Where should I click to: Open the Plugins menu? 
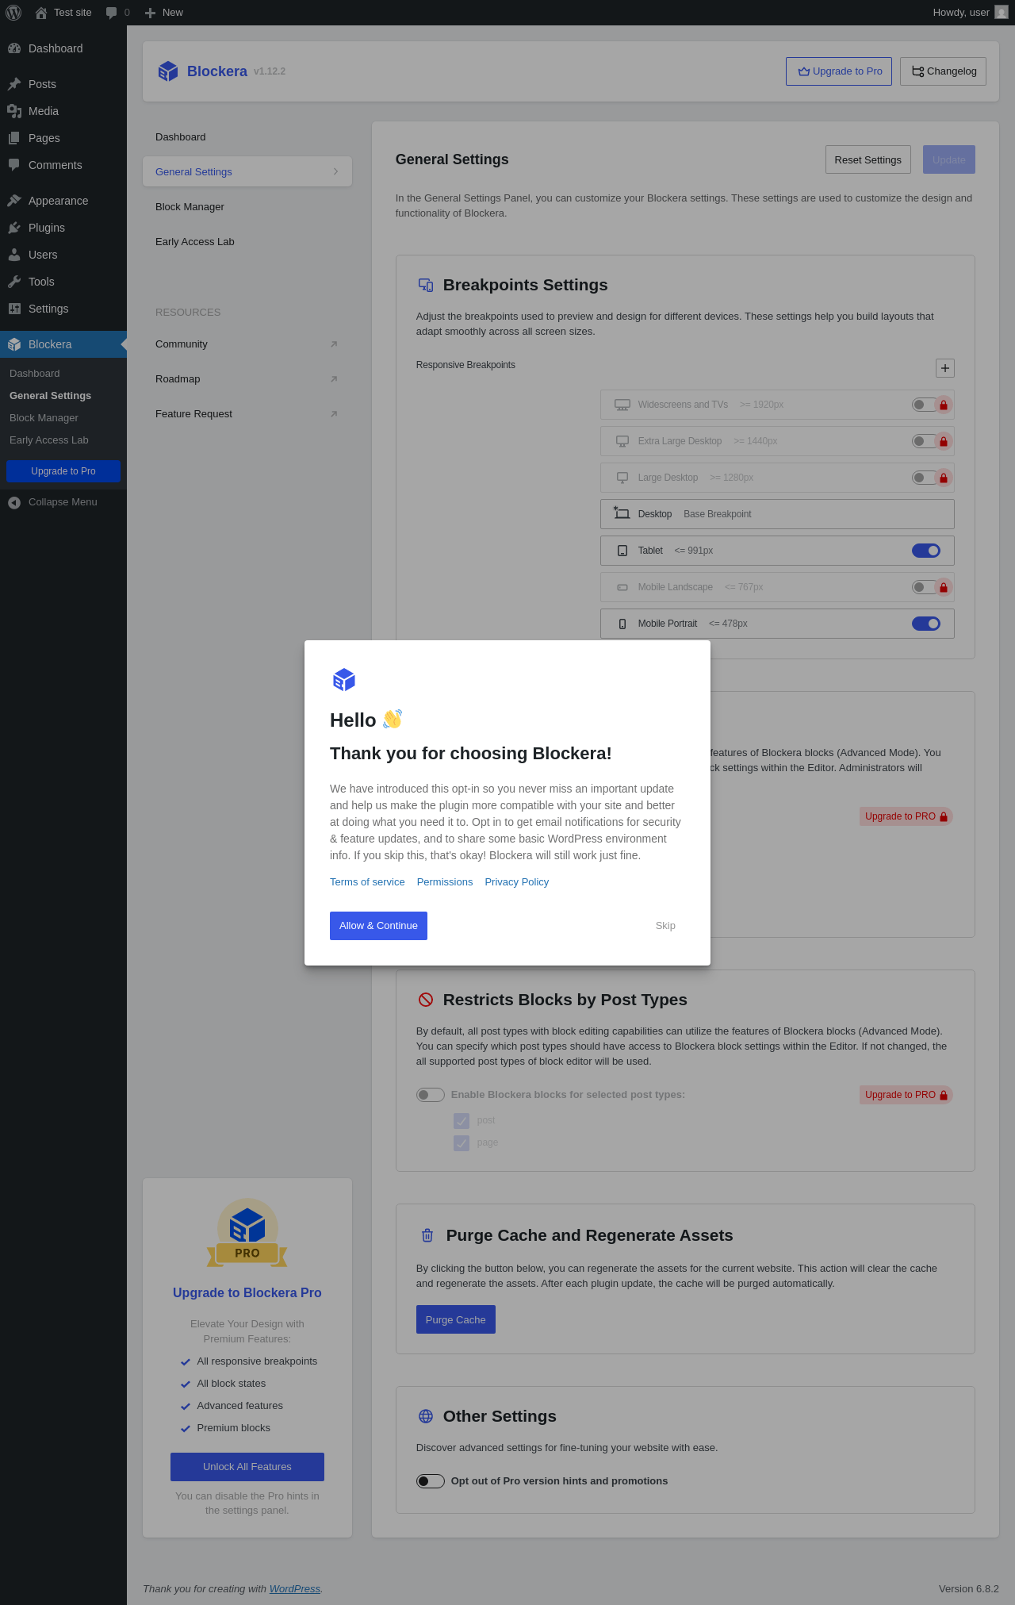pyautogui.click(x=63, y=228)
